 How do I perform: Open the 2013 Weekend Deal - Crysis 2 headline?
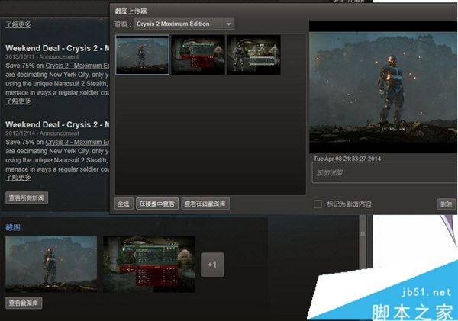pos(57,48)
